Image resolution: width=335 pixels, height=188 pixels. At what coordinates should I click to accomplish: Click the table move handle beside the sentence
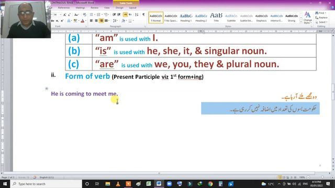(47, 88)
